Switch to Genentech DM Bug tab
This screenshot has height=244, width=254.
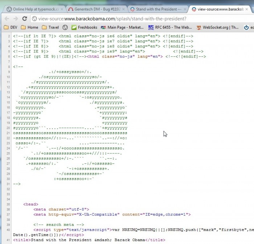tap(97, 9)
